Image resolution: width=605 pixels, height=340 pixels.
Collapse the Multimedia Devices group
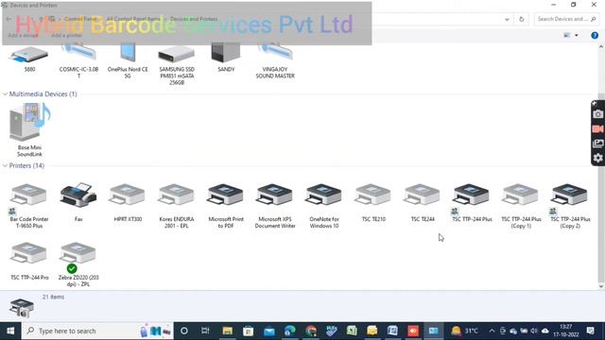(5, 94)
